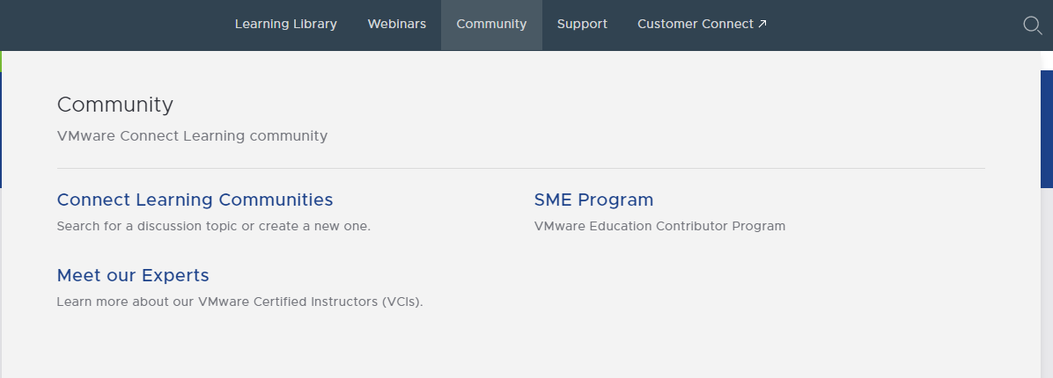Open the Connect Learning Communities link
The image size is (1053, 378).
click(195, 200)
